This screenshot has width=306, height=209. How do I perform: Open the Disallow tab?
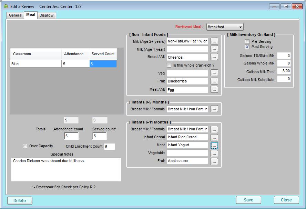coord(47,15)
